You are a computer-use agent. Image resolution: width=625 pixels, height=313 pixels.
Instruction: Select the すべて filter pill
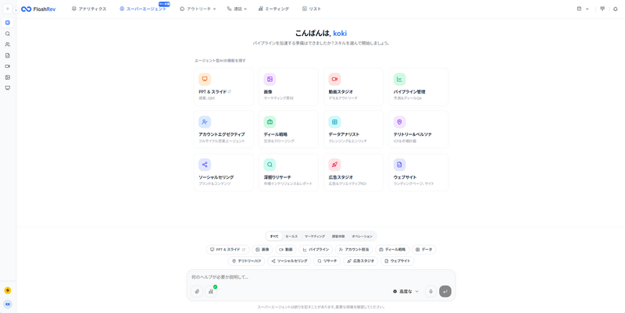(274, 236)
